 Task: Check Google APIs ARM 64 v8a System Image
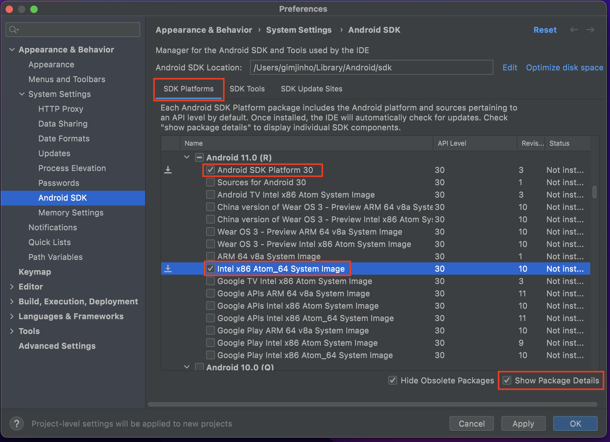[x=211, y=294]
